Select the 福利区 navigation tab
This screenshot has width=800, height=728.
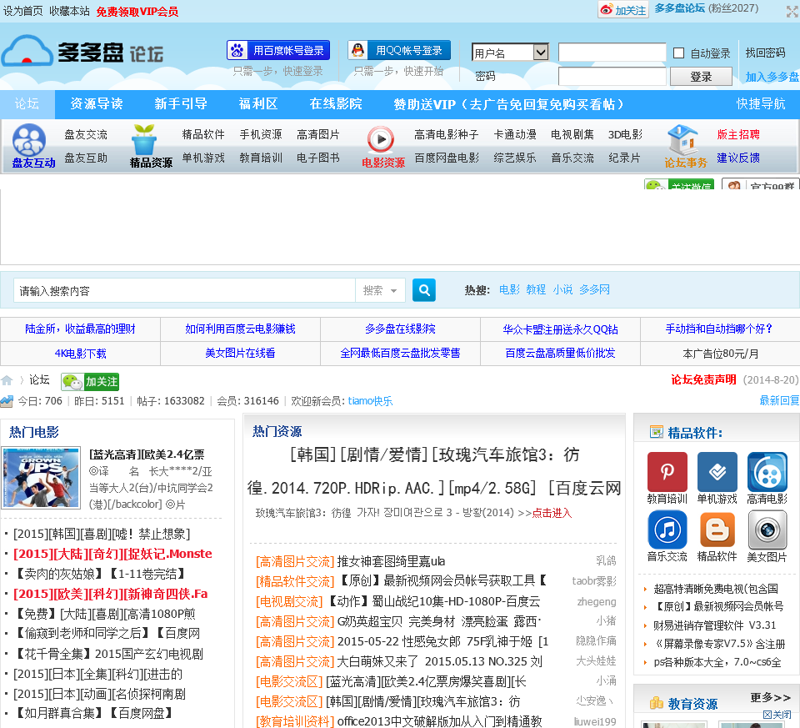258,104
